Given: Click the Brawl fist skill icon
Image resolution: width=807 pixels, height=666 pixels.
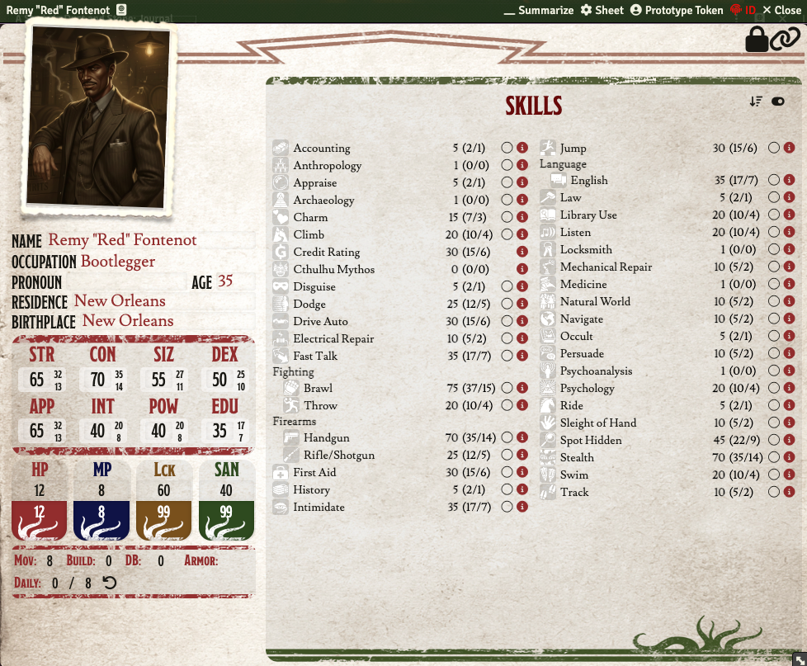Looking at the screenshot, I should 290,388.
